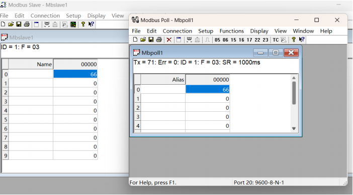Click TC test center toolbar button
The height and width of the screenshot is (195, 353).
276,40
